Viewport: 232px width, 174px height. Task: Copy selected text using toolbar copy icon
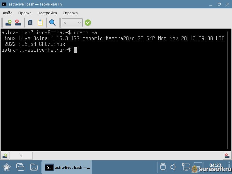(x=30, y=23)
